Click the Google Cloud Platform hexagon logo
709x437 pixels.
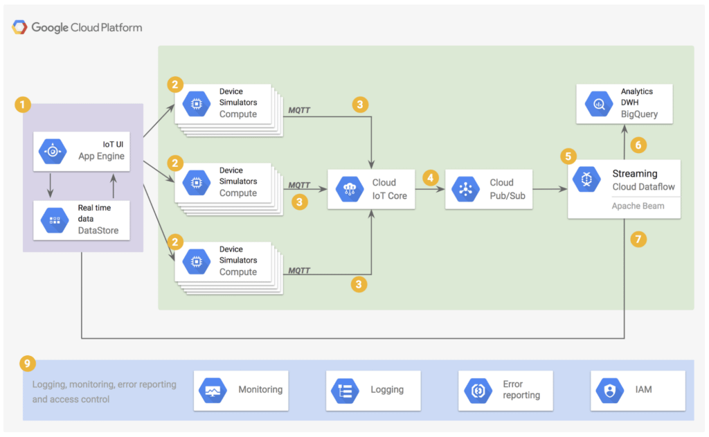(x=19, y=27)
